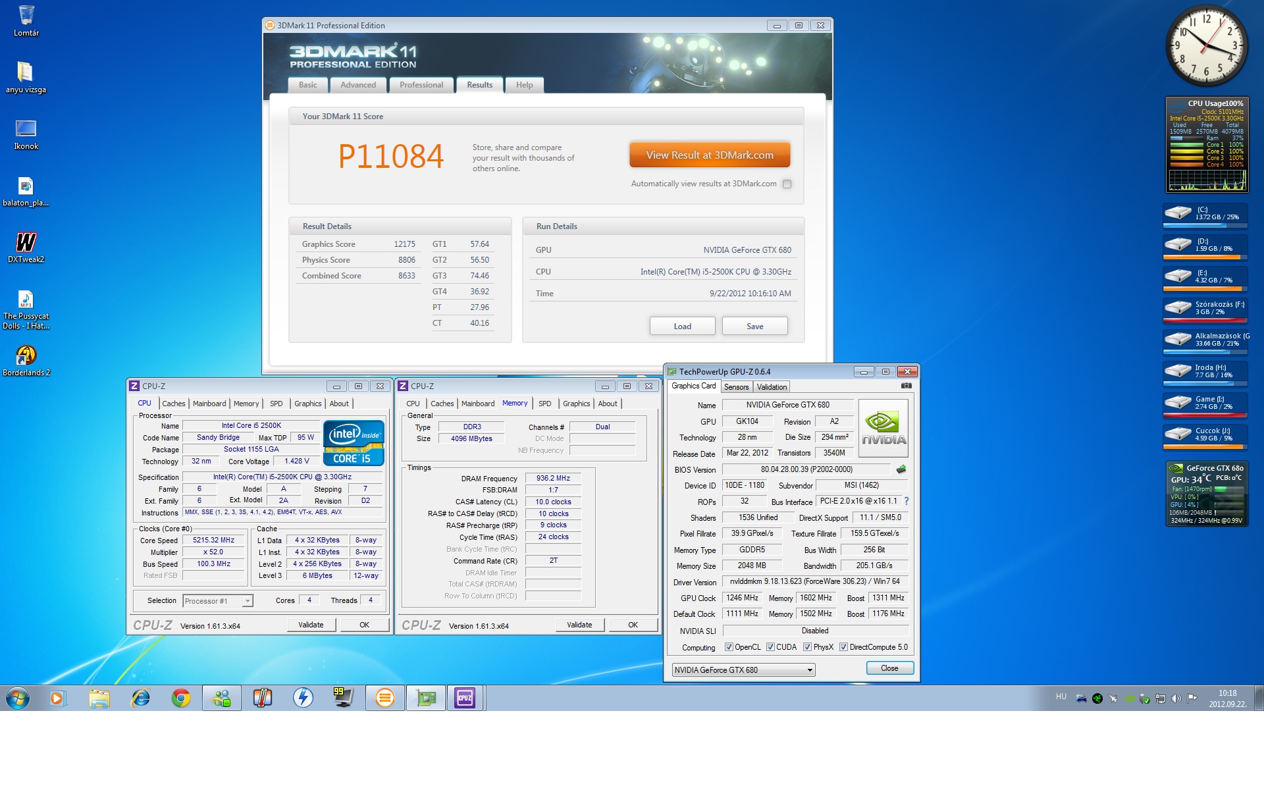Open the NVIDIA GeForce GTX 680 dropdown

[809, 670]
